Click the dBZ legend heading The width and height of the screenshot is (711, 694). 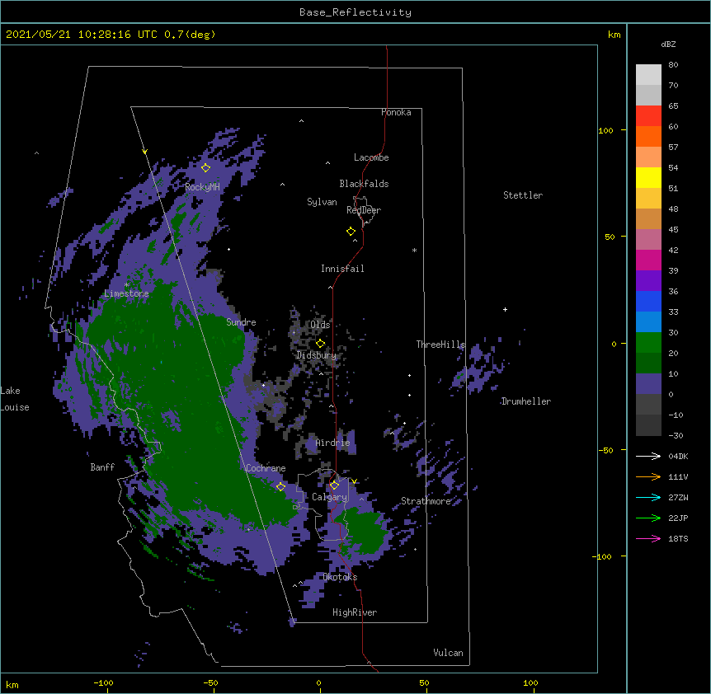tap(668, 44)
